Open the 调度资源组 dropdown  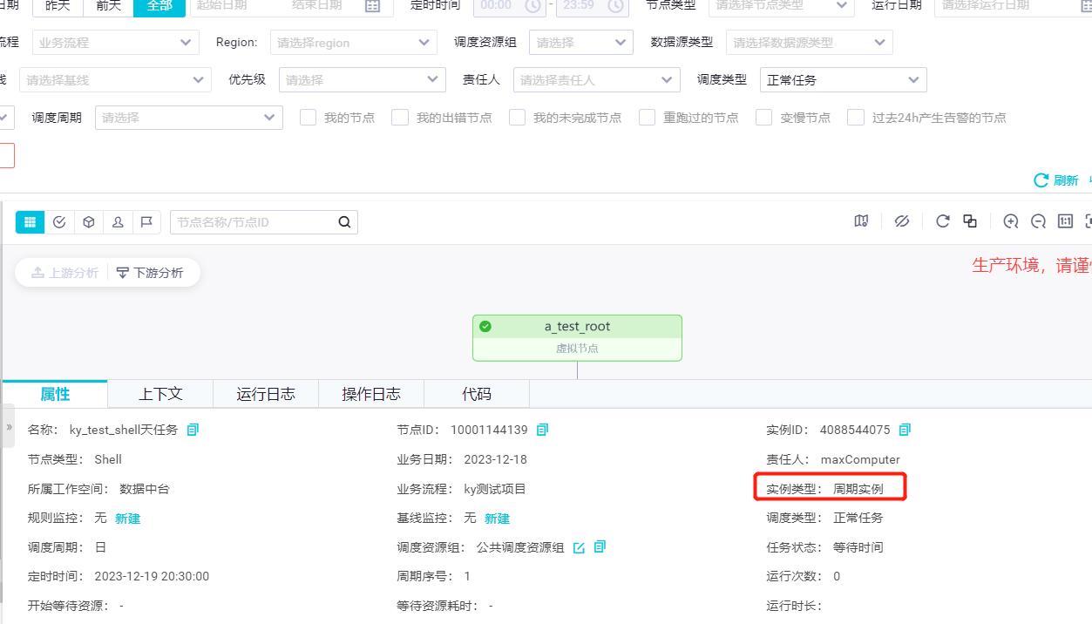click(581, 42)
